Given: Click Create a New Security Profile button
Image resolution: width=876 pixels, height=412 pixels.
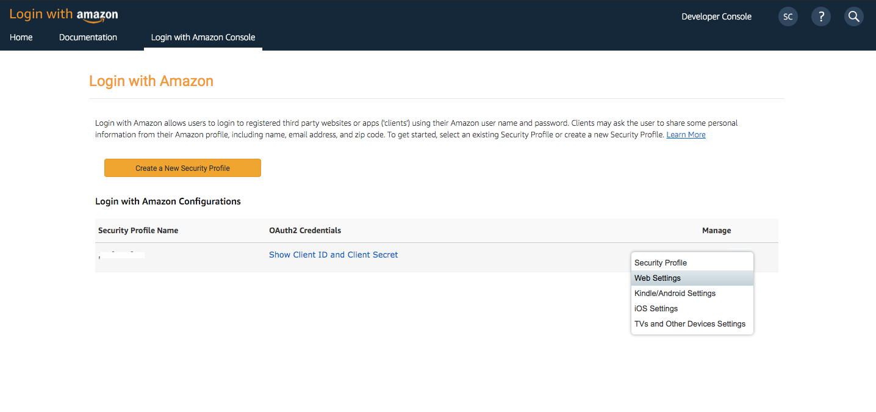Looking at the screenshot, I should pyautogui.click(x=182, y=168).
